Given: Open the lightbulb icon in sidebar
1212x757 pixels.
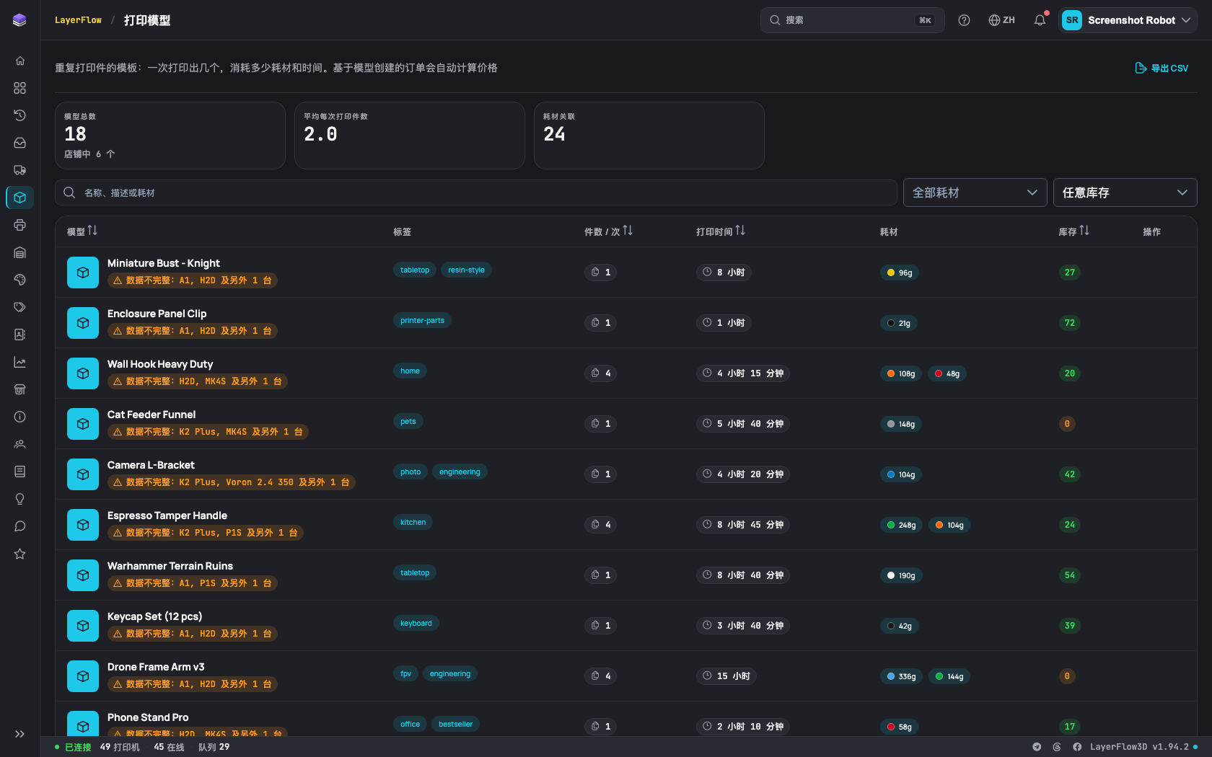Looking at the screenshot, I should (x=19, y=499).
